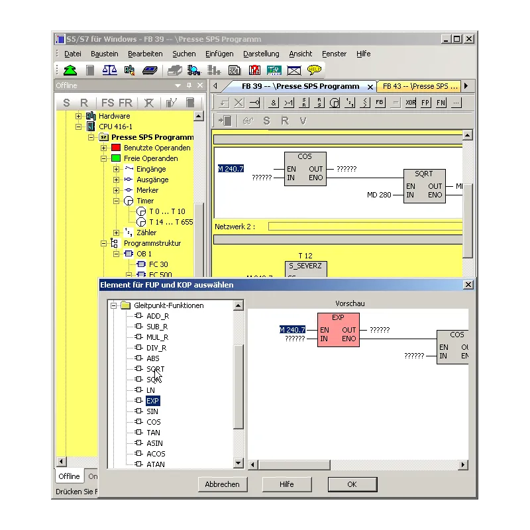Screen dimensions: 530x530
Task: Expand the Eingänge tree node
Action: click(x=115, y=169)
